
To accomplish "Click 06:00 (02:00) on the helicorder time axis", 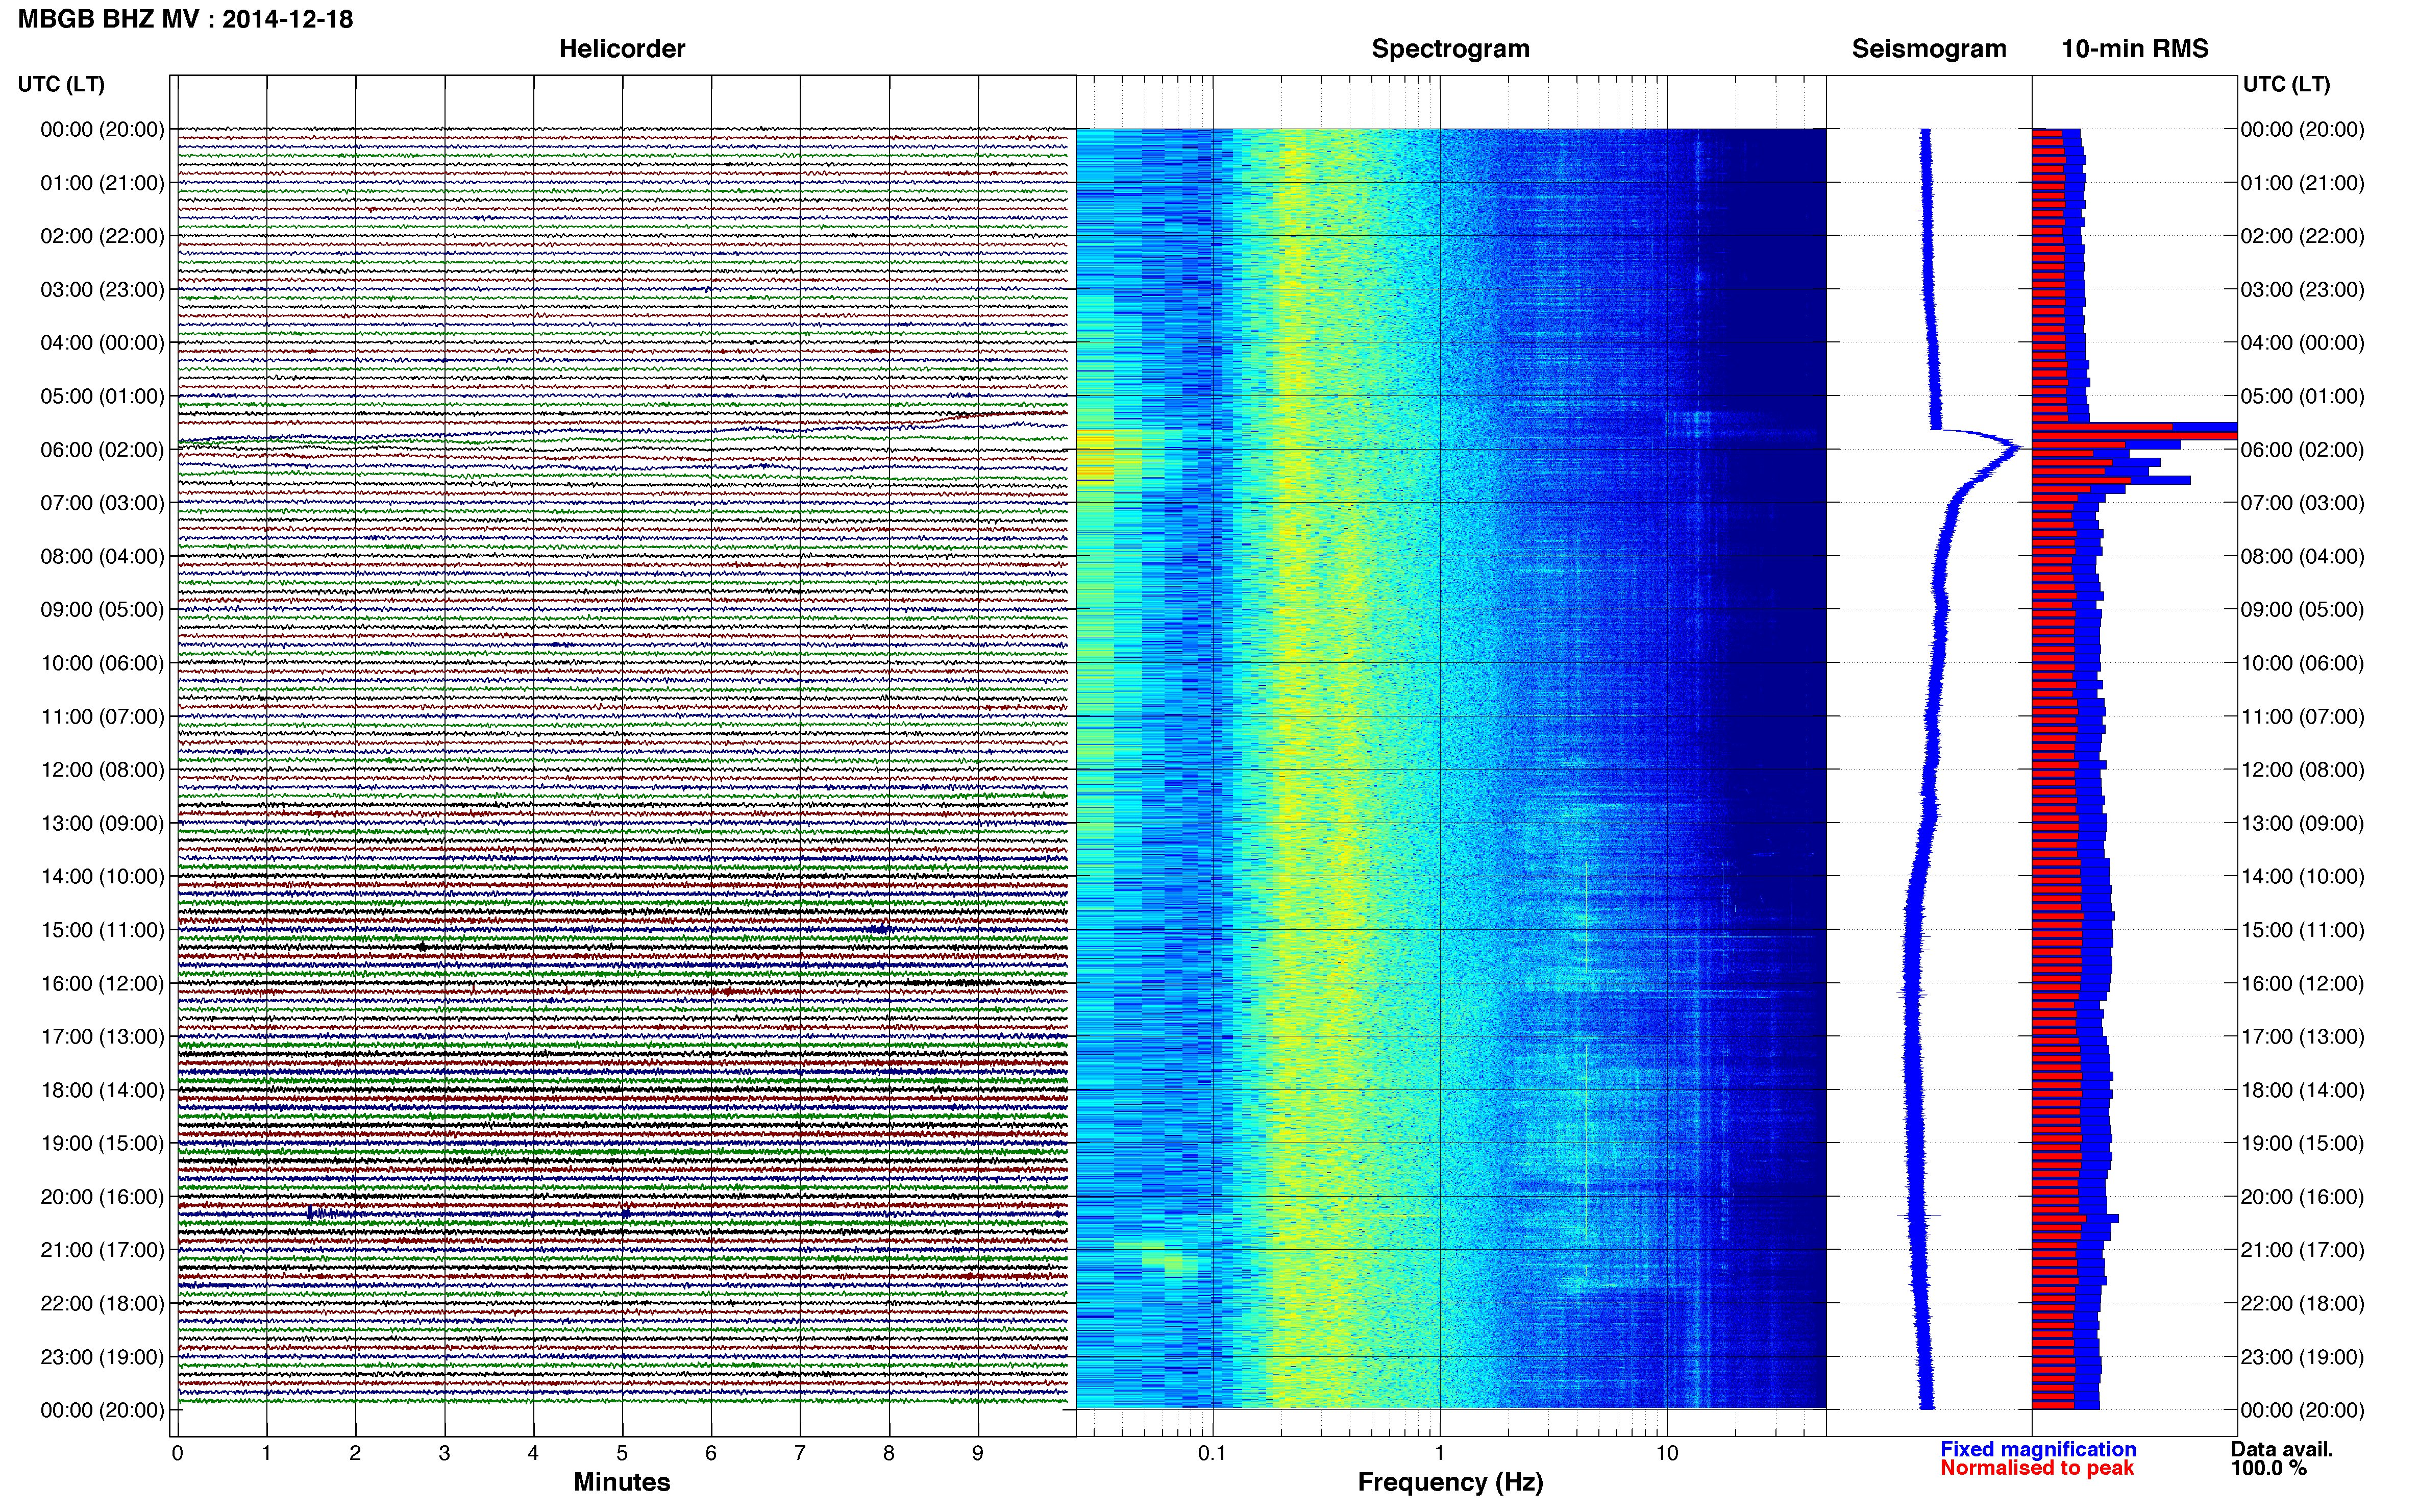I will [102, 450].
